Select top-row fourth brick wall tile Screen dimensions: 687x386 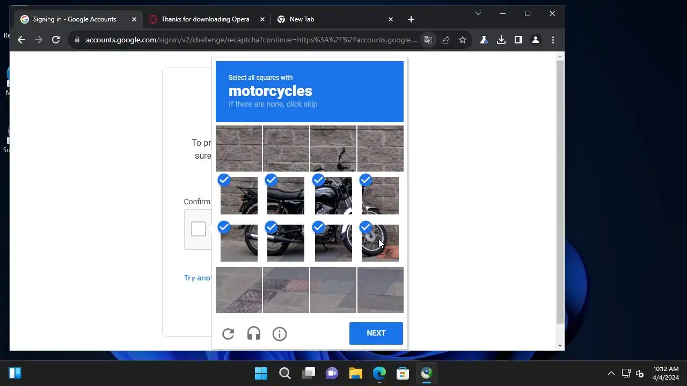click(x=381, y=149)
